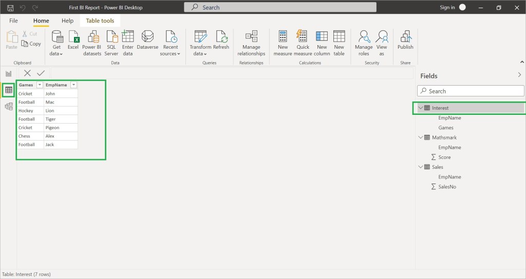Open the Get data source menu
The width and height of the screenshot is (526, 279).
57,43
